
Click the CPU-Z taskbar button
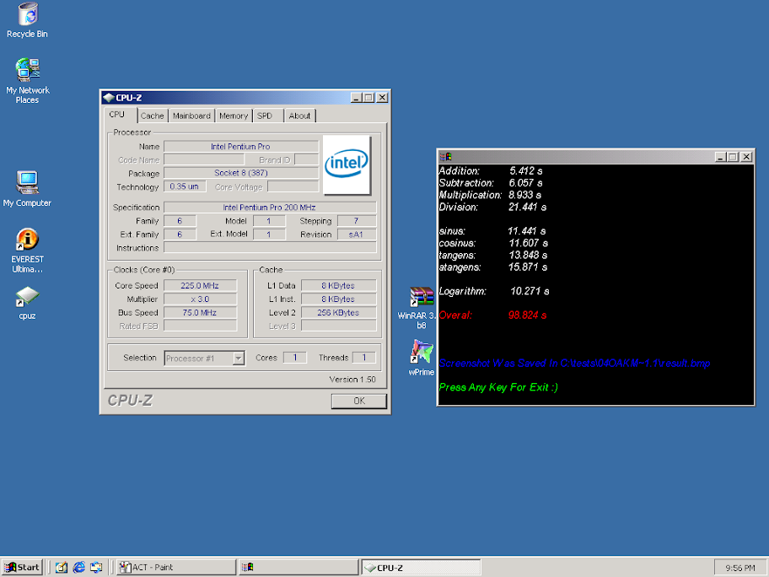coord(421,567)
